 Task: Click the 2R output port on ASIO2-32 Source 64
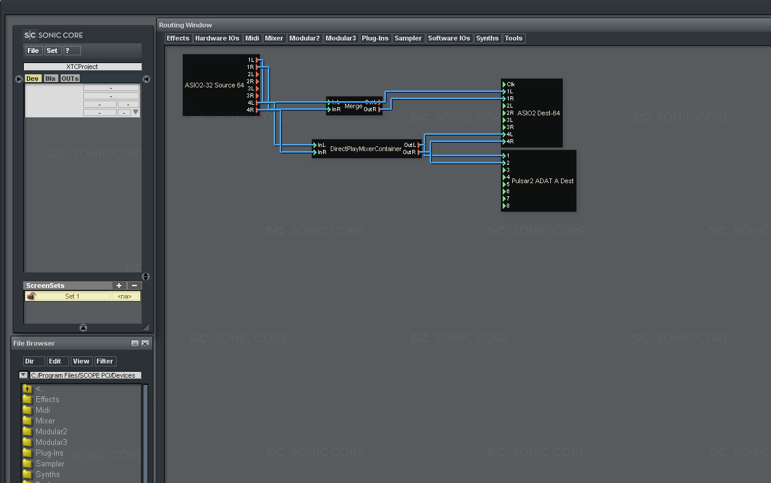point(257,81)
